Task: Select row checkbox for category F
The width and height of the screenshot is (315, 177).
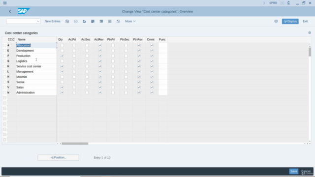Action: (4, 56)
